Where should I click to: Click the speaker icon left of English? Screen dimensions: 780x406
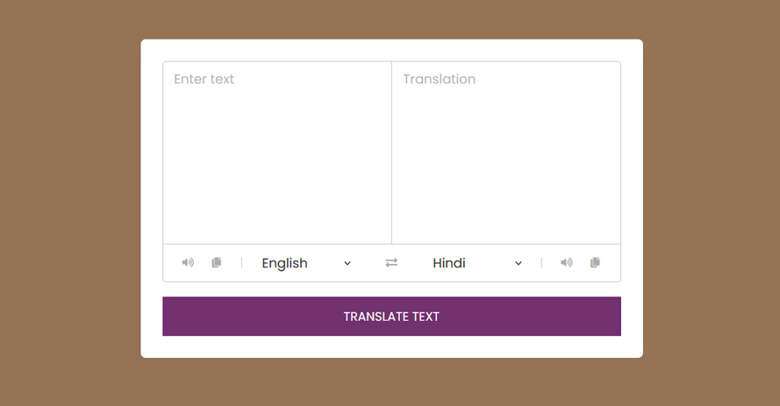tap(188, 263)
